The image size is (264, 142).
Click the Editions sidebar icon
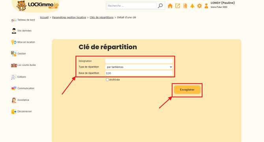pyautogui.click(x=14, y=77)
